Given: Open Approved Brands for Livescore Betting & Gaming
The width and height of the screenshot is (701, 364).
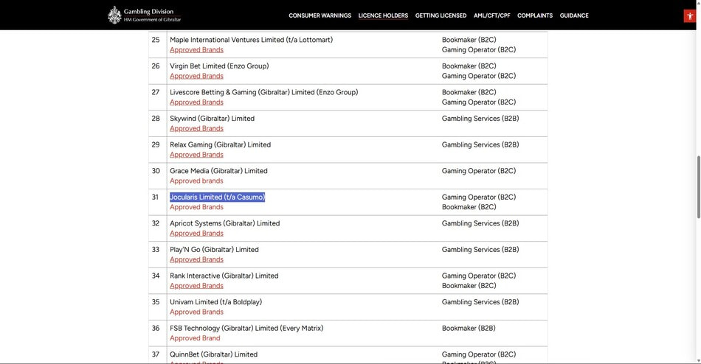Looking at the screenshot, I should pyautogui.click(x=196, y=102).
